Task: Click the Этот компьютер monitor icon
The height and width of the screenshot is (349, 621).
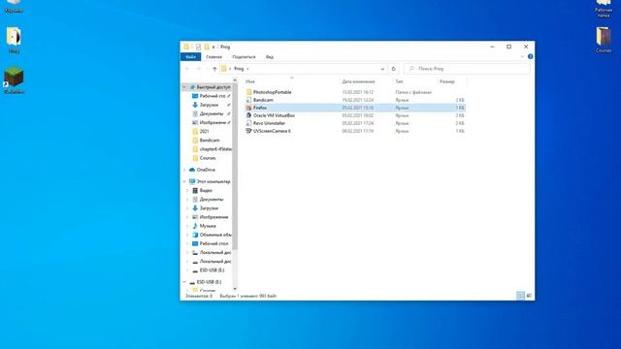Action: (x=192, y=181)
